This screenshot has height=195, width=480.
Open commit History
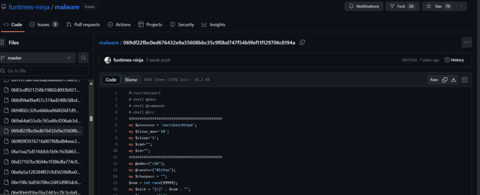(454, 60)
